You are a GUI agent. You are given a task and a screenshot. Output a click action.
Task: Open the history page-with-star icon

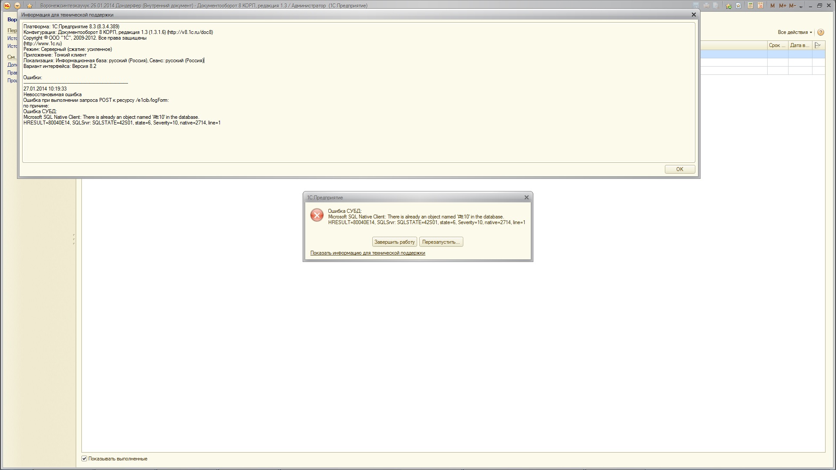click(739, 6)
